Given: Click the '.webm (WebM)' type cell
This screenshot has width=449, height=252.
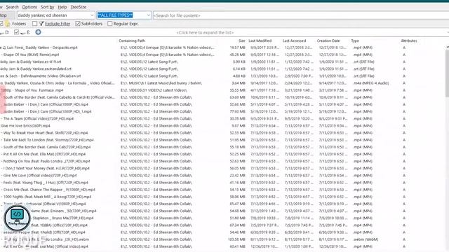Looking at the screenshot, I should [x=366, y=239].
